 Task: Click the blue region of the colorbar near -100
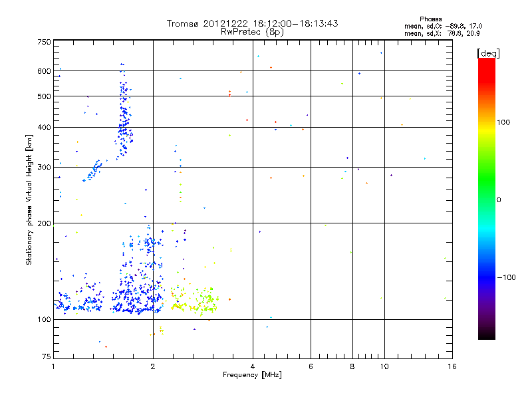coord(487,273)
